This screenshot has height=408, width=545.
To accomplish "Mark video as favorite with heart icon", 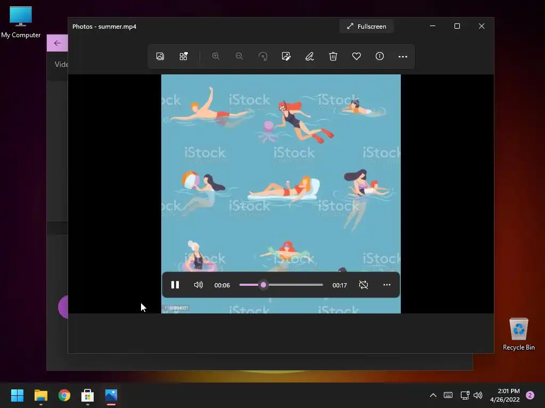I will click(356, 56).
